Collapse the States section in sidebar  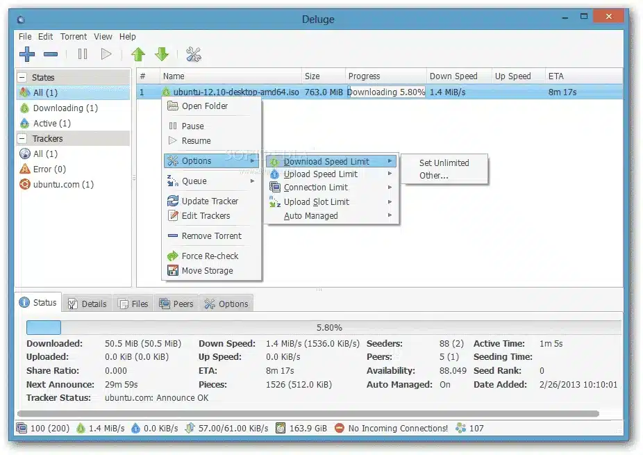[x=22, y=77]
